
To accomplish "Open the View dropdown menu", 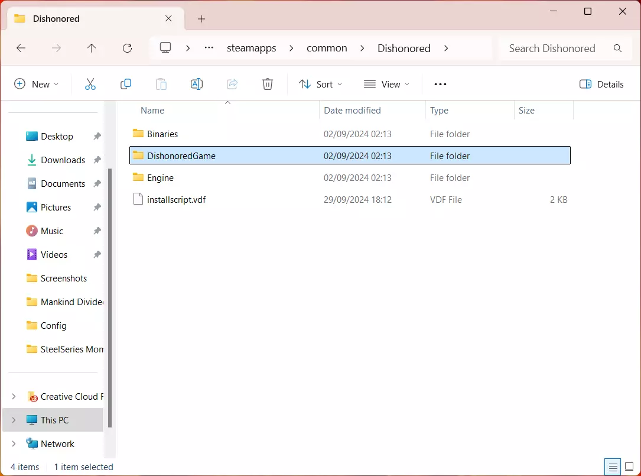I will coord(387,84).
